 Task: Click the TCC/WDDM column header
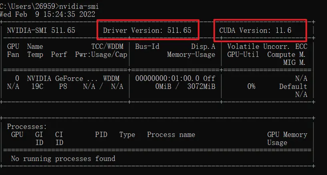point(107,46)
